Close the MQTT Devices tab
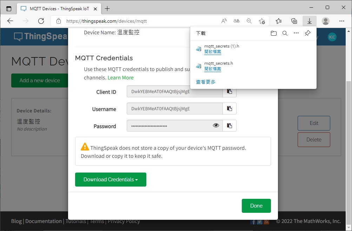This screenshot has width=352, height=231. tap(95, 9)
